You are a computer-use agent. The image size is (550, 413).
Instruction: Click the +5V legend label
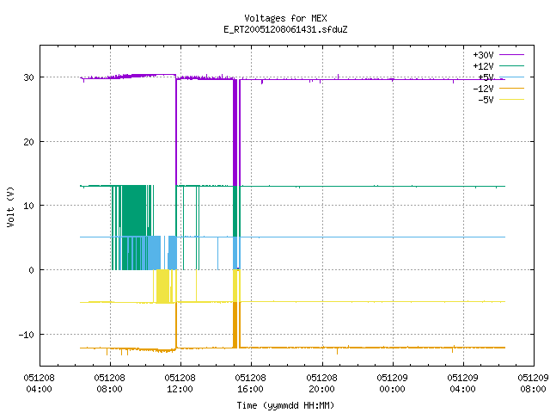coord(486,77)
